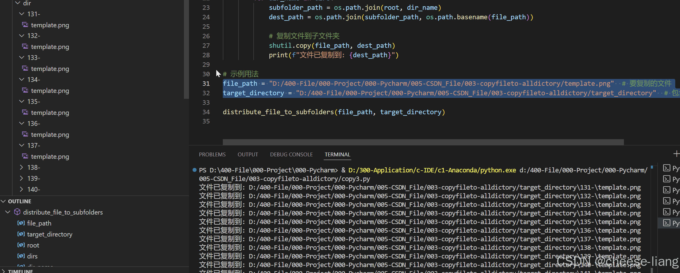
Task: Open the OUTPUT tab
Action: (248, 155)
